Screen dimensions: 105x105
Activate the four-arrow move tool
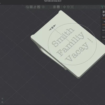pos(64,7)
